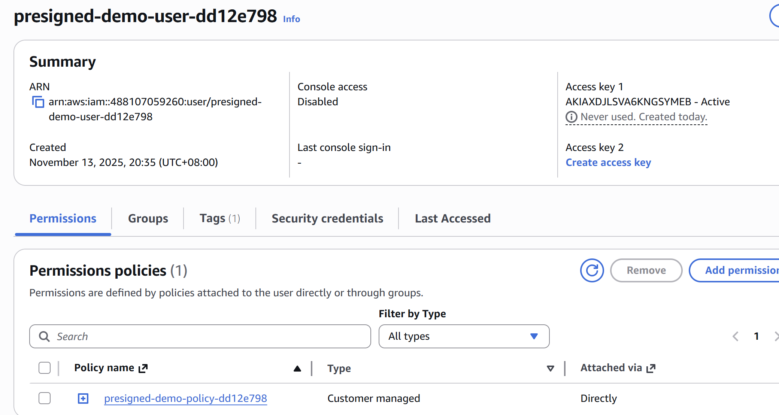Click Create access key link
This screenshot has width=779, height=415.
(x=608, y=163)
